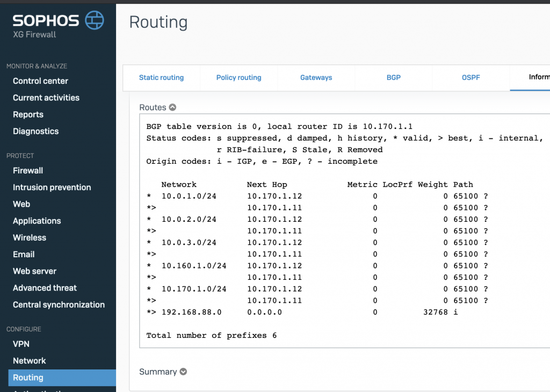Open the Static routing tab
The height and width of the screenshot is (392, 550).
pos(161,77)
